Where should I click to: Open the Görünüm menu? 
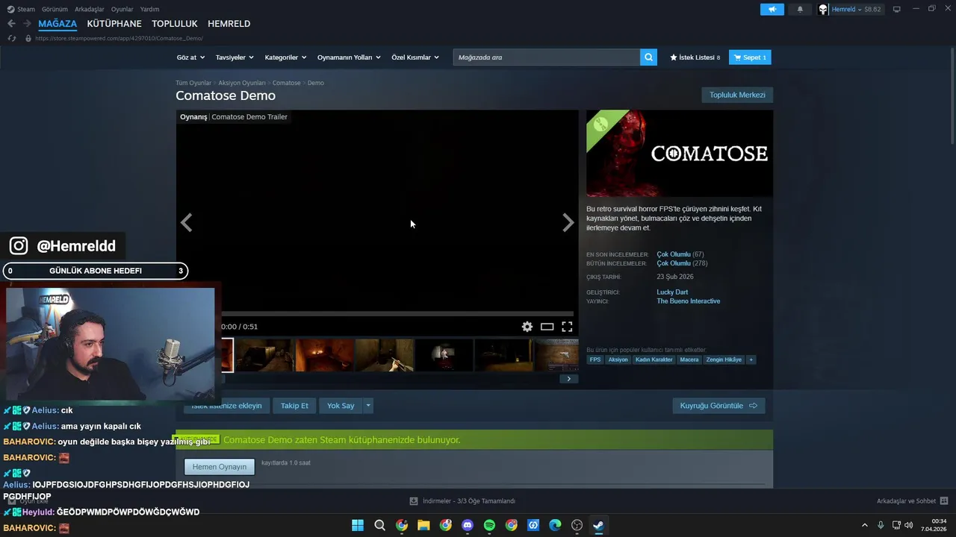click(55, 9)
